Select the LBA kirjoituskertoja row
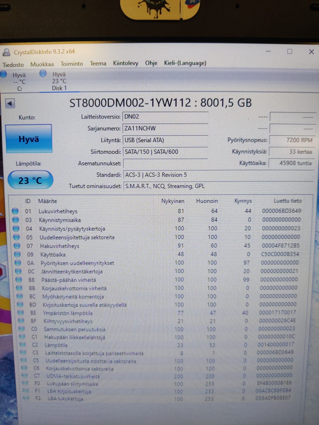Image resolution: width=319 pixels, height=425 pixels. click(x=158, y=391)
